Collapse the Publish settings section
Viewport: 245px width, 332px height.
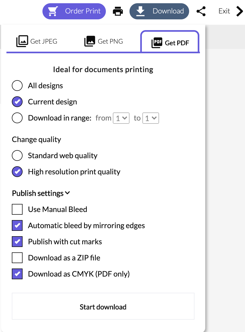pyautogui.click(x=41, y=193)
